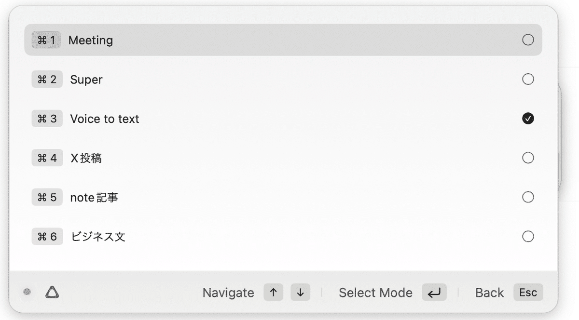This screenshot has height=320, width=579.
Task: Click the Enter key Select Mode icon
Action: [x=434, y=293]
